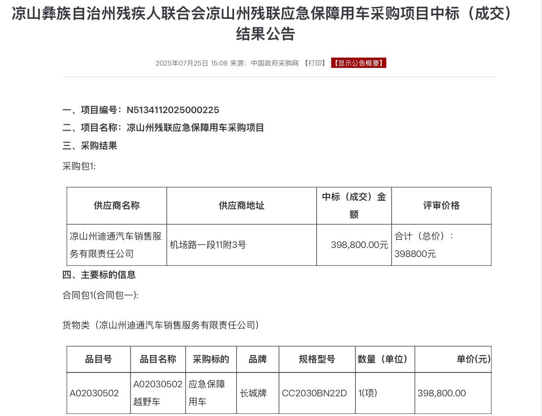Click the A02030502越野车 item name cell
Screen dimensions: 542x416
click(x=158, y=393)
